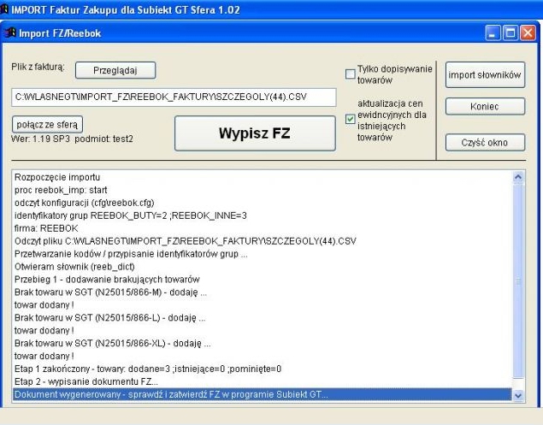Close the Import FZ/Reebok window
Viewport: 543px width, 425px height.
tap(528, 33)
